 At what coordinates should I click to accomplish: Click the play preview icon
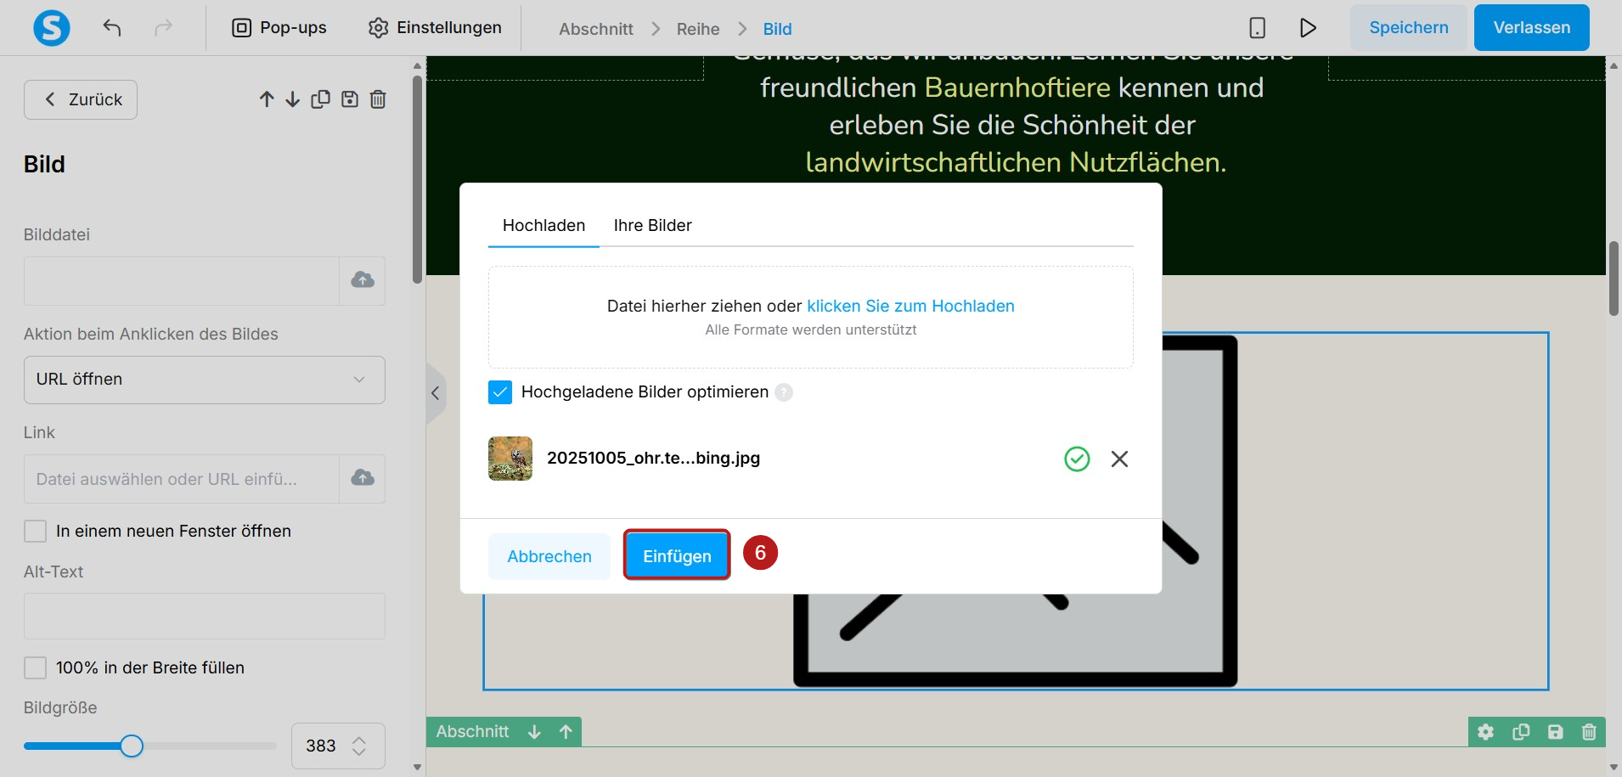1308,28
